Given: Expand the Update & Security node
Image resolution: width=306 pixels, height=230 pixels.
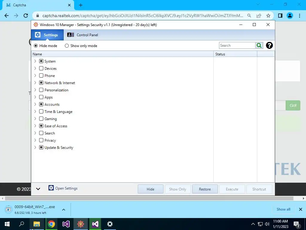Looking at the screenshot, I should pos(35,147).
